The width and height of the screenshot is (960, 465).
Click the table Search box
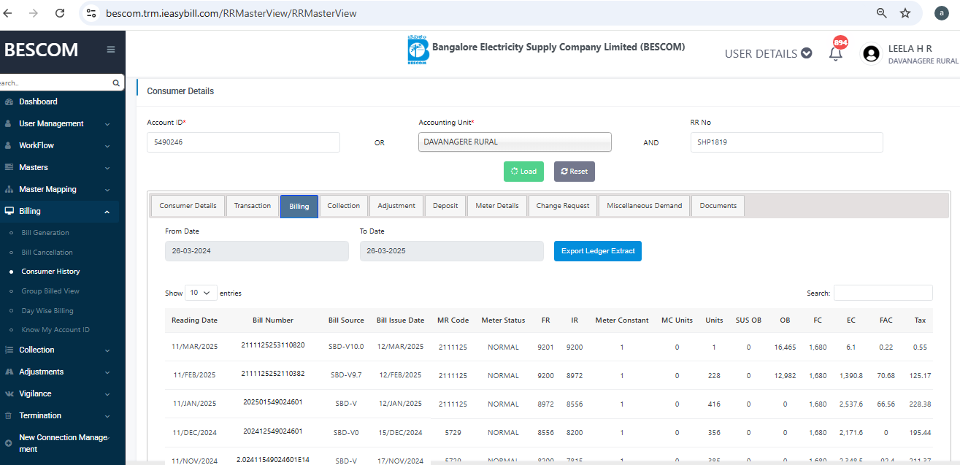click(x=883, y=293)
